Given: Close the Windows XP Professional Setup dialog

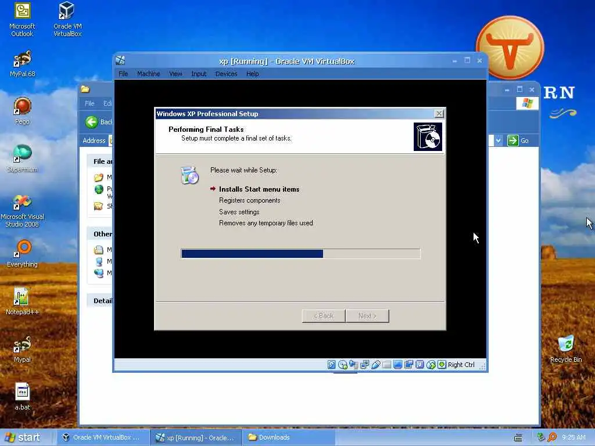Looking at the screenshot, I should click(439, 113).
